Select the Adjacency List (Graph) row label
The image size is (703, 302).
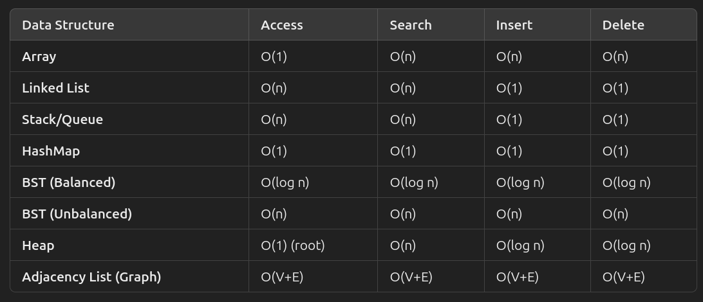pyautogui.click(x=91, y=277)
